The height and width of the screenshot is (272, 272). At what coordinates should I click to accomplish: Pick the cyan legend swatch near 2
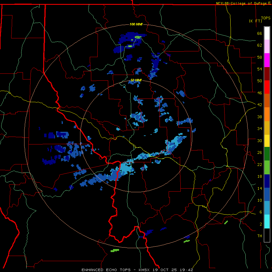click(267, 222)
